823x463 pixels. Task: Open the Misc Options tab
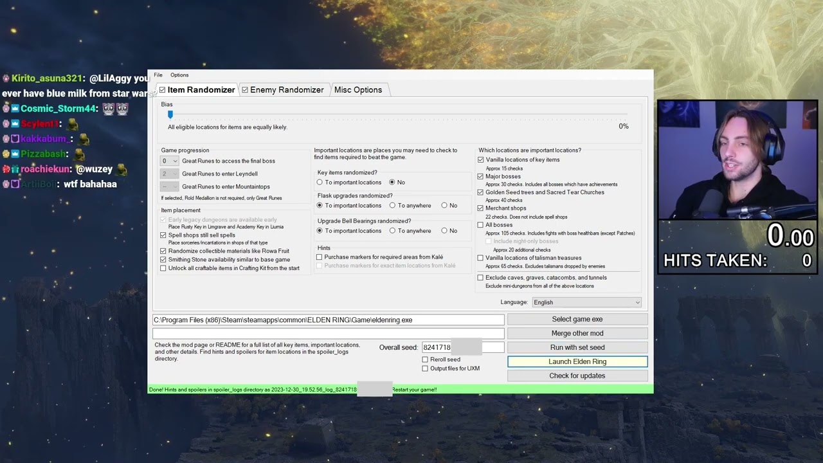click(x=358, y=90)
